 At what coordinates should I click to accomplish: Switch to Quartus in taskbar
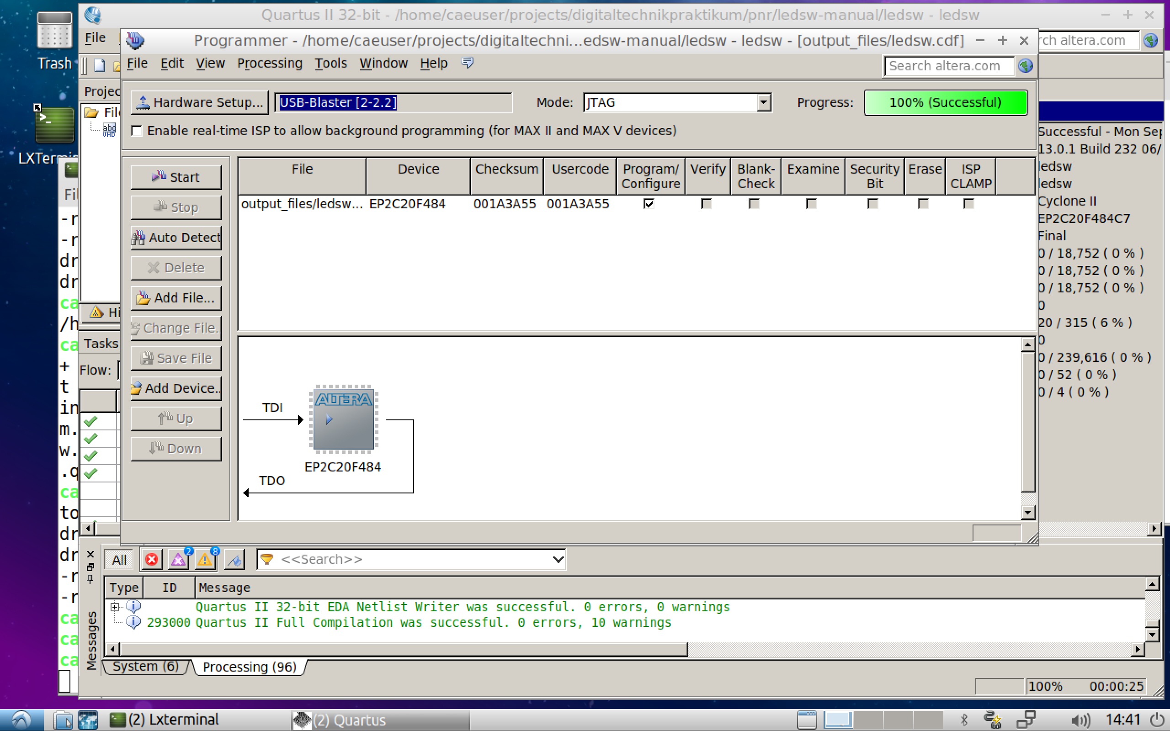(x=380, y=720)
